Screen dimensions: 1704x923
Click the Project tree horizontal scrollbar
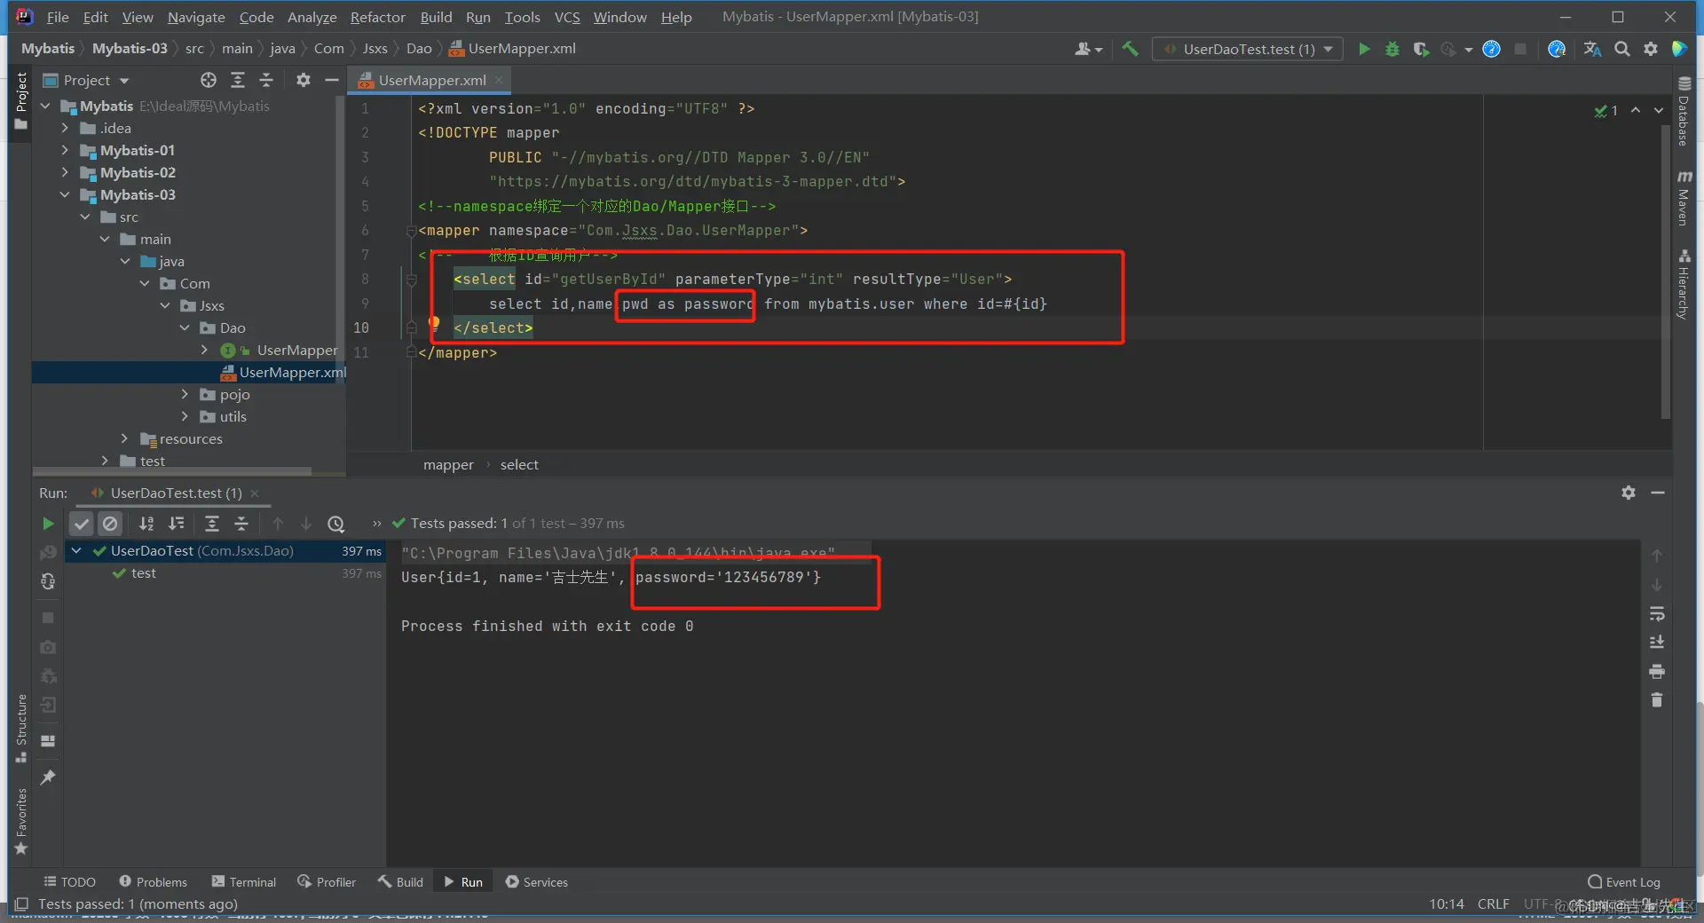click(x=172, y=470)
